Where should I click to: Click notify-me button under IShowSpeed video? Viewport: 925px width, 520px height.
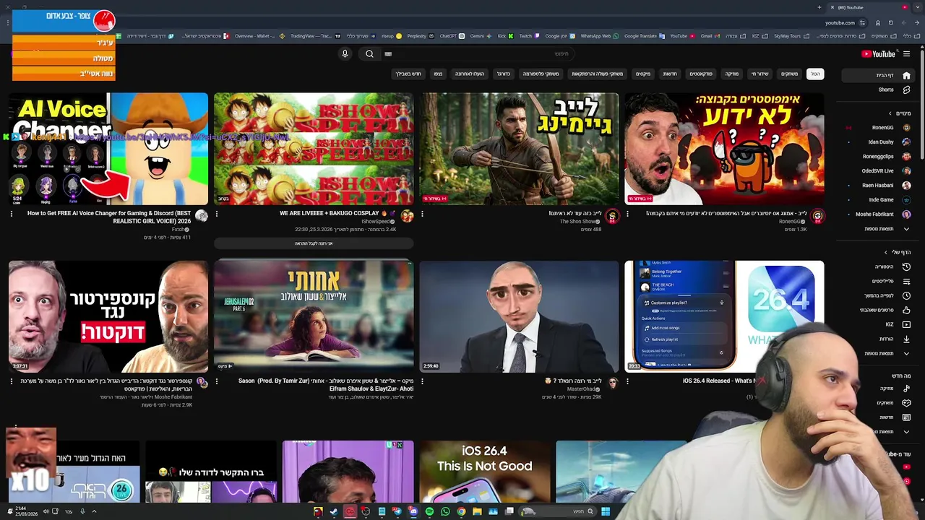[x=314, y=243]
